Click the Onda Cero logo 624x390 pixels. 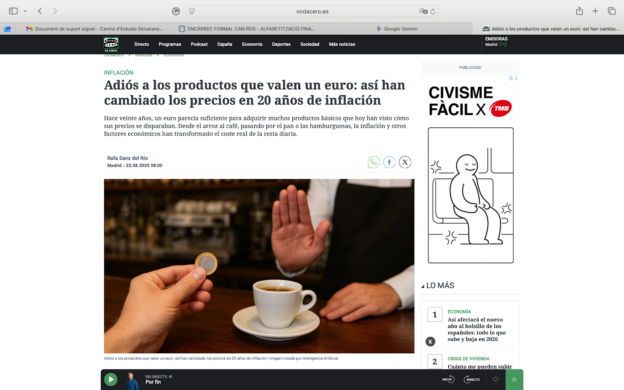point(112,44)
